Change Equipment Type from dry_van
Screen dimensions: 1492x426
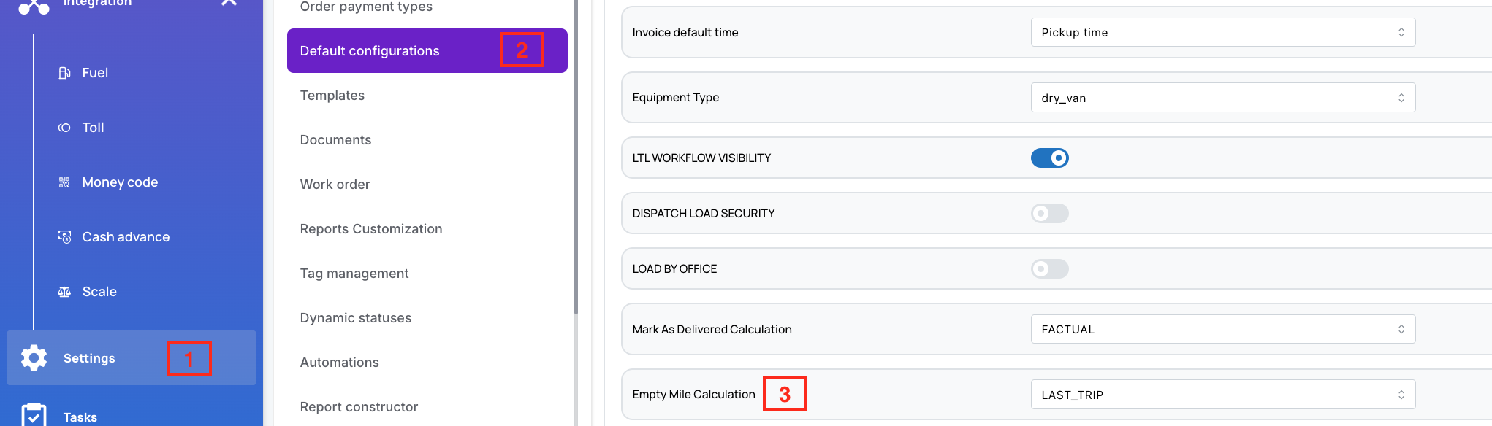tap(1222, 97)
